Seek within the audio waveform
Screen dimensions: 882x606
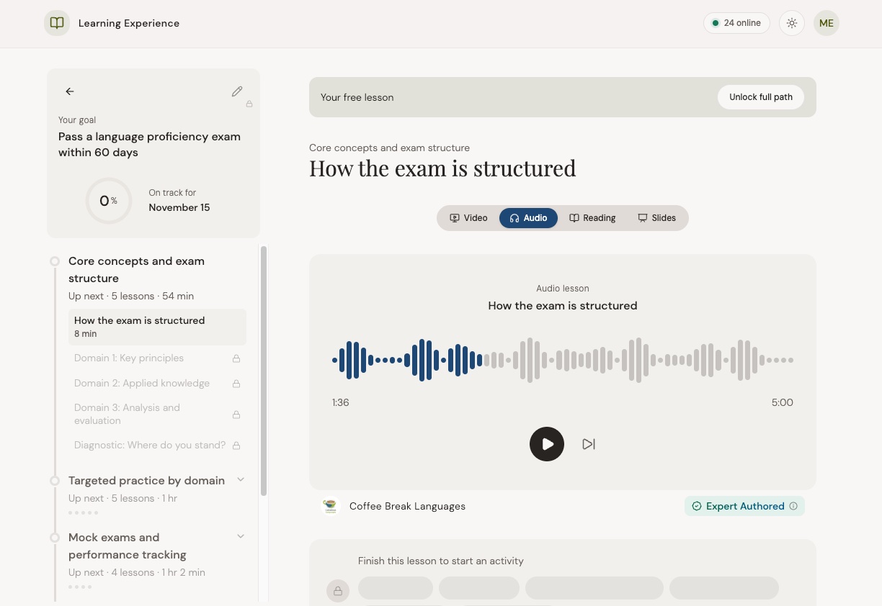click(x=563, y=360)
